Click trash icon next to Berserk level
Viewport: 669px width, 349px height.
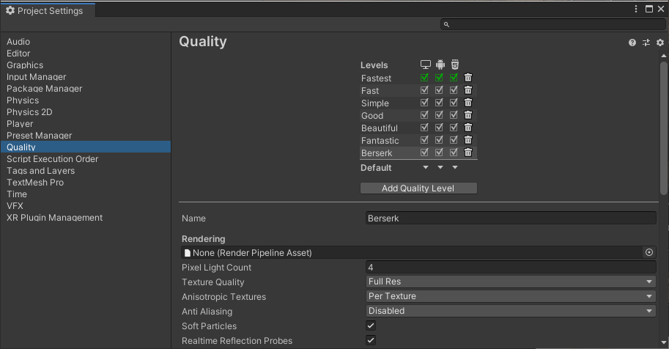(x=468, y=153)
